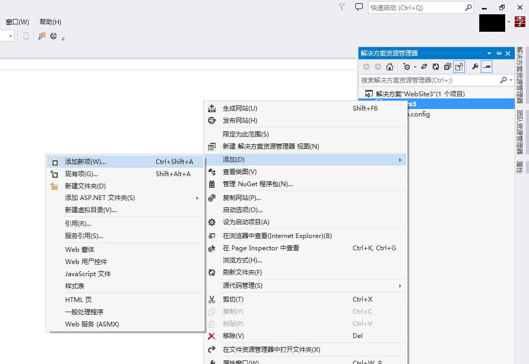Open Solution Explorer search options dropdown
Screen dimensions: 529x364
(511, 80)
